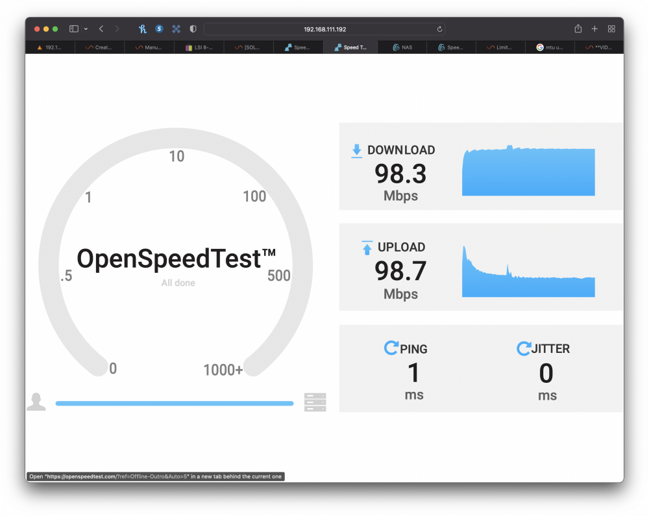Viewport: 649px width, 516px height.
Task: Click the upload arrow icon
Action: point(367,248)
